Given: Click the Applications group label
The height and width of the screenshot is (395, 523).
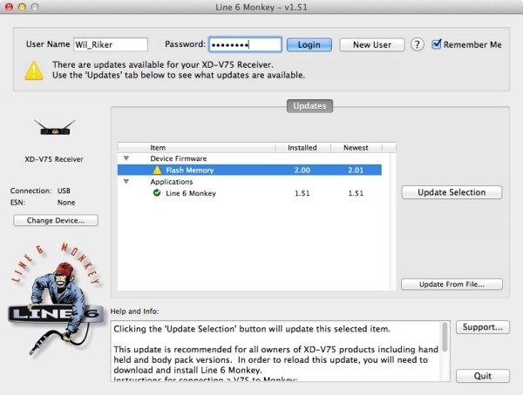Looking at the screenshot, I should point(172,182).
